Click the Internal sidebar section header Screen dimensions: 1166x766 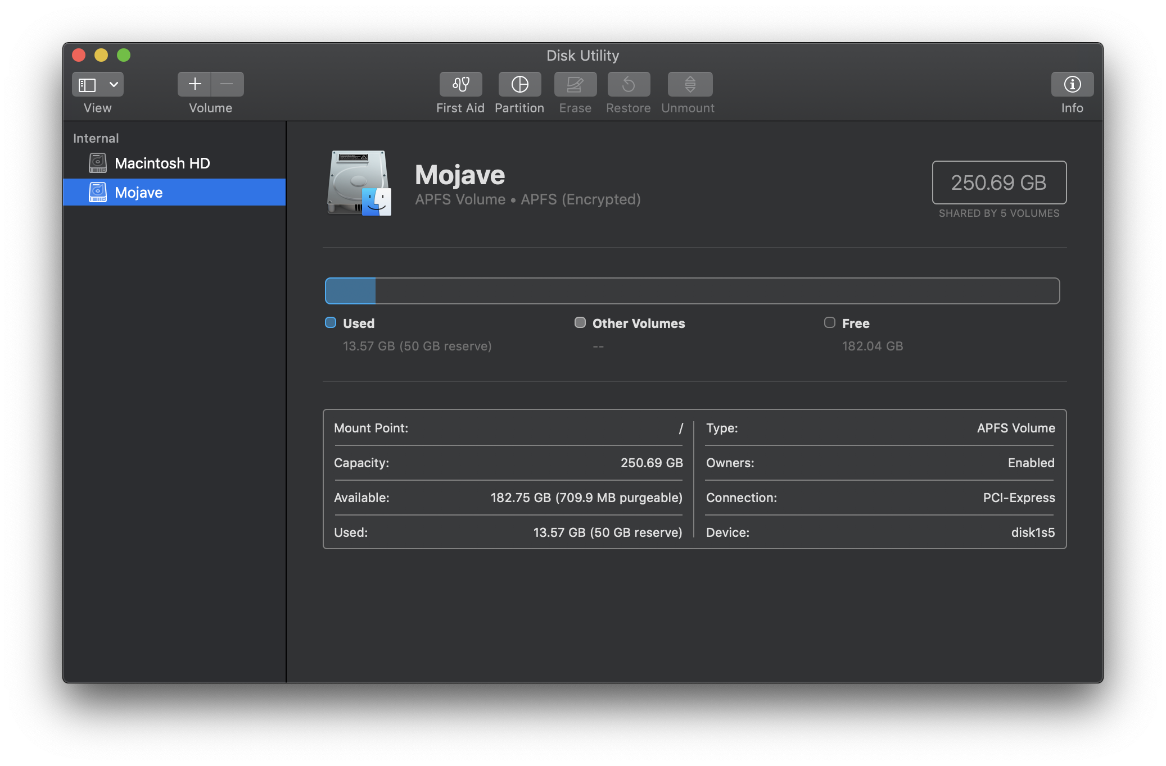tap(96, 138)
